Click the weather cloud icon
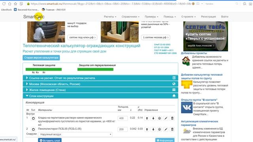The height and width of the screenshot is (142, 253). [x=187, y=131]
